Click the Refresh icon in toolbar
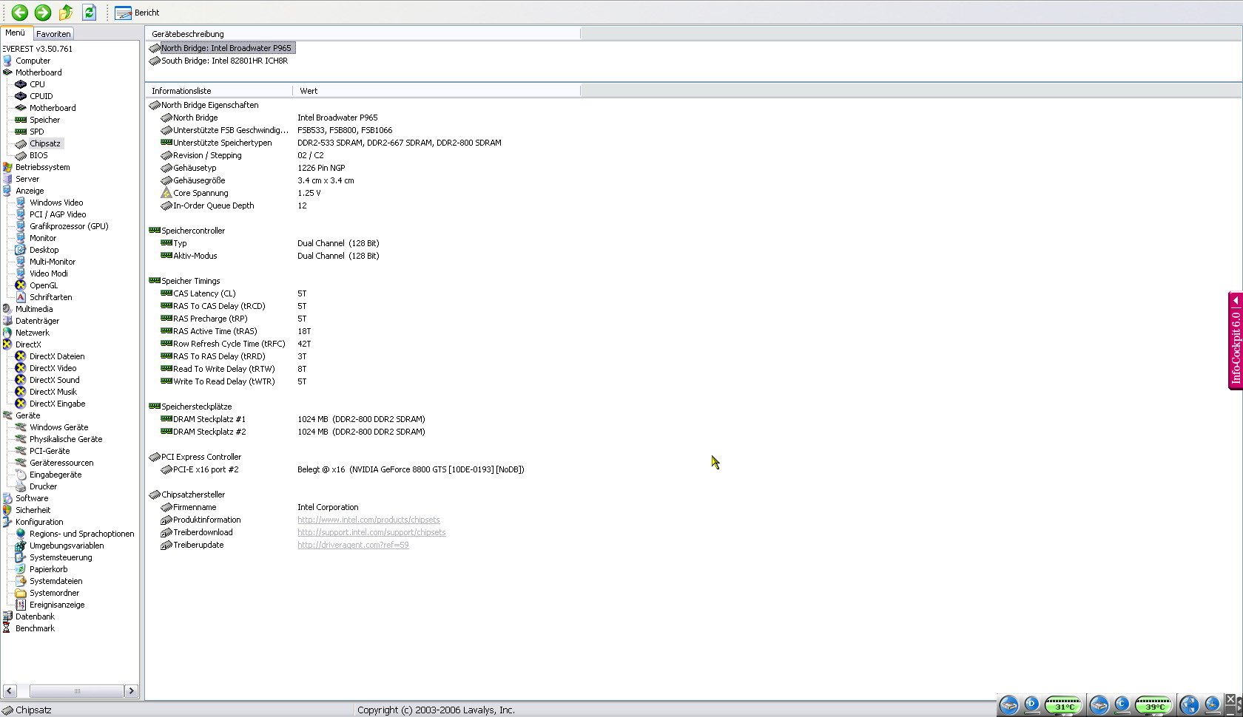The height and width of the screenshot is (717, 1243). pyautogui.click(x=89, y=12)
